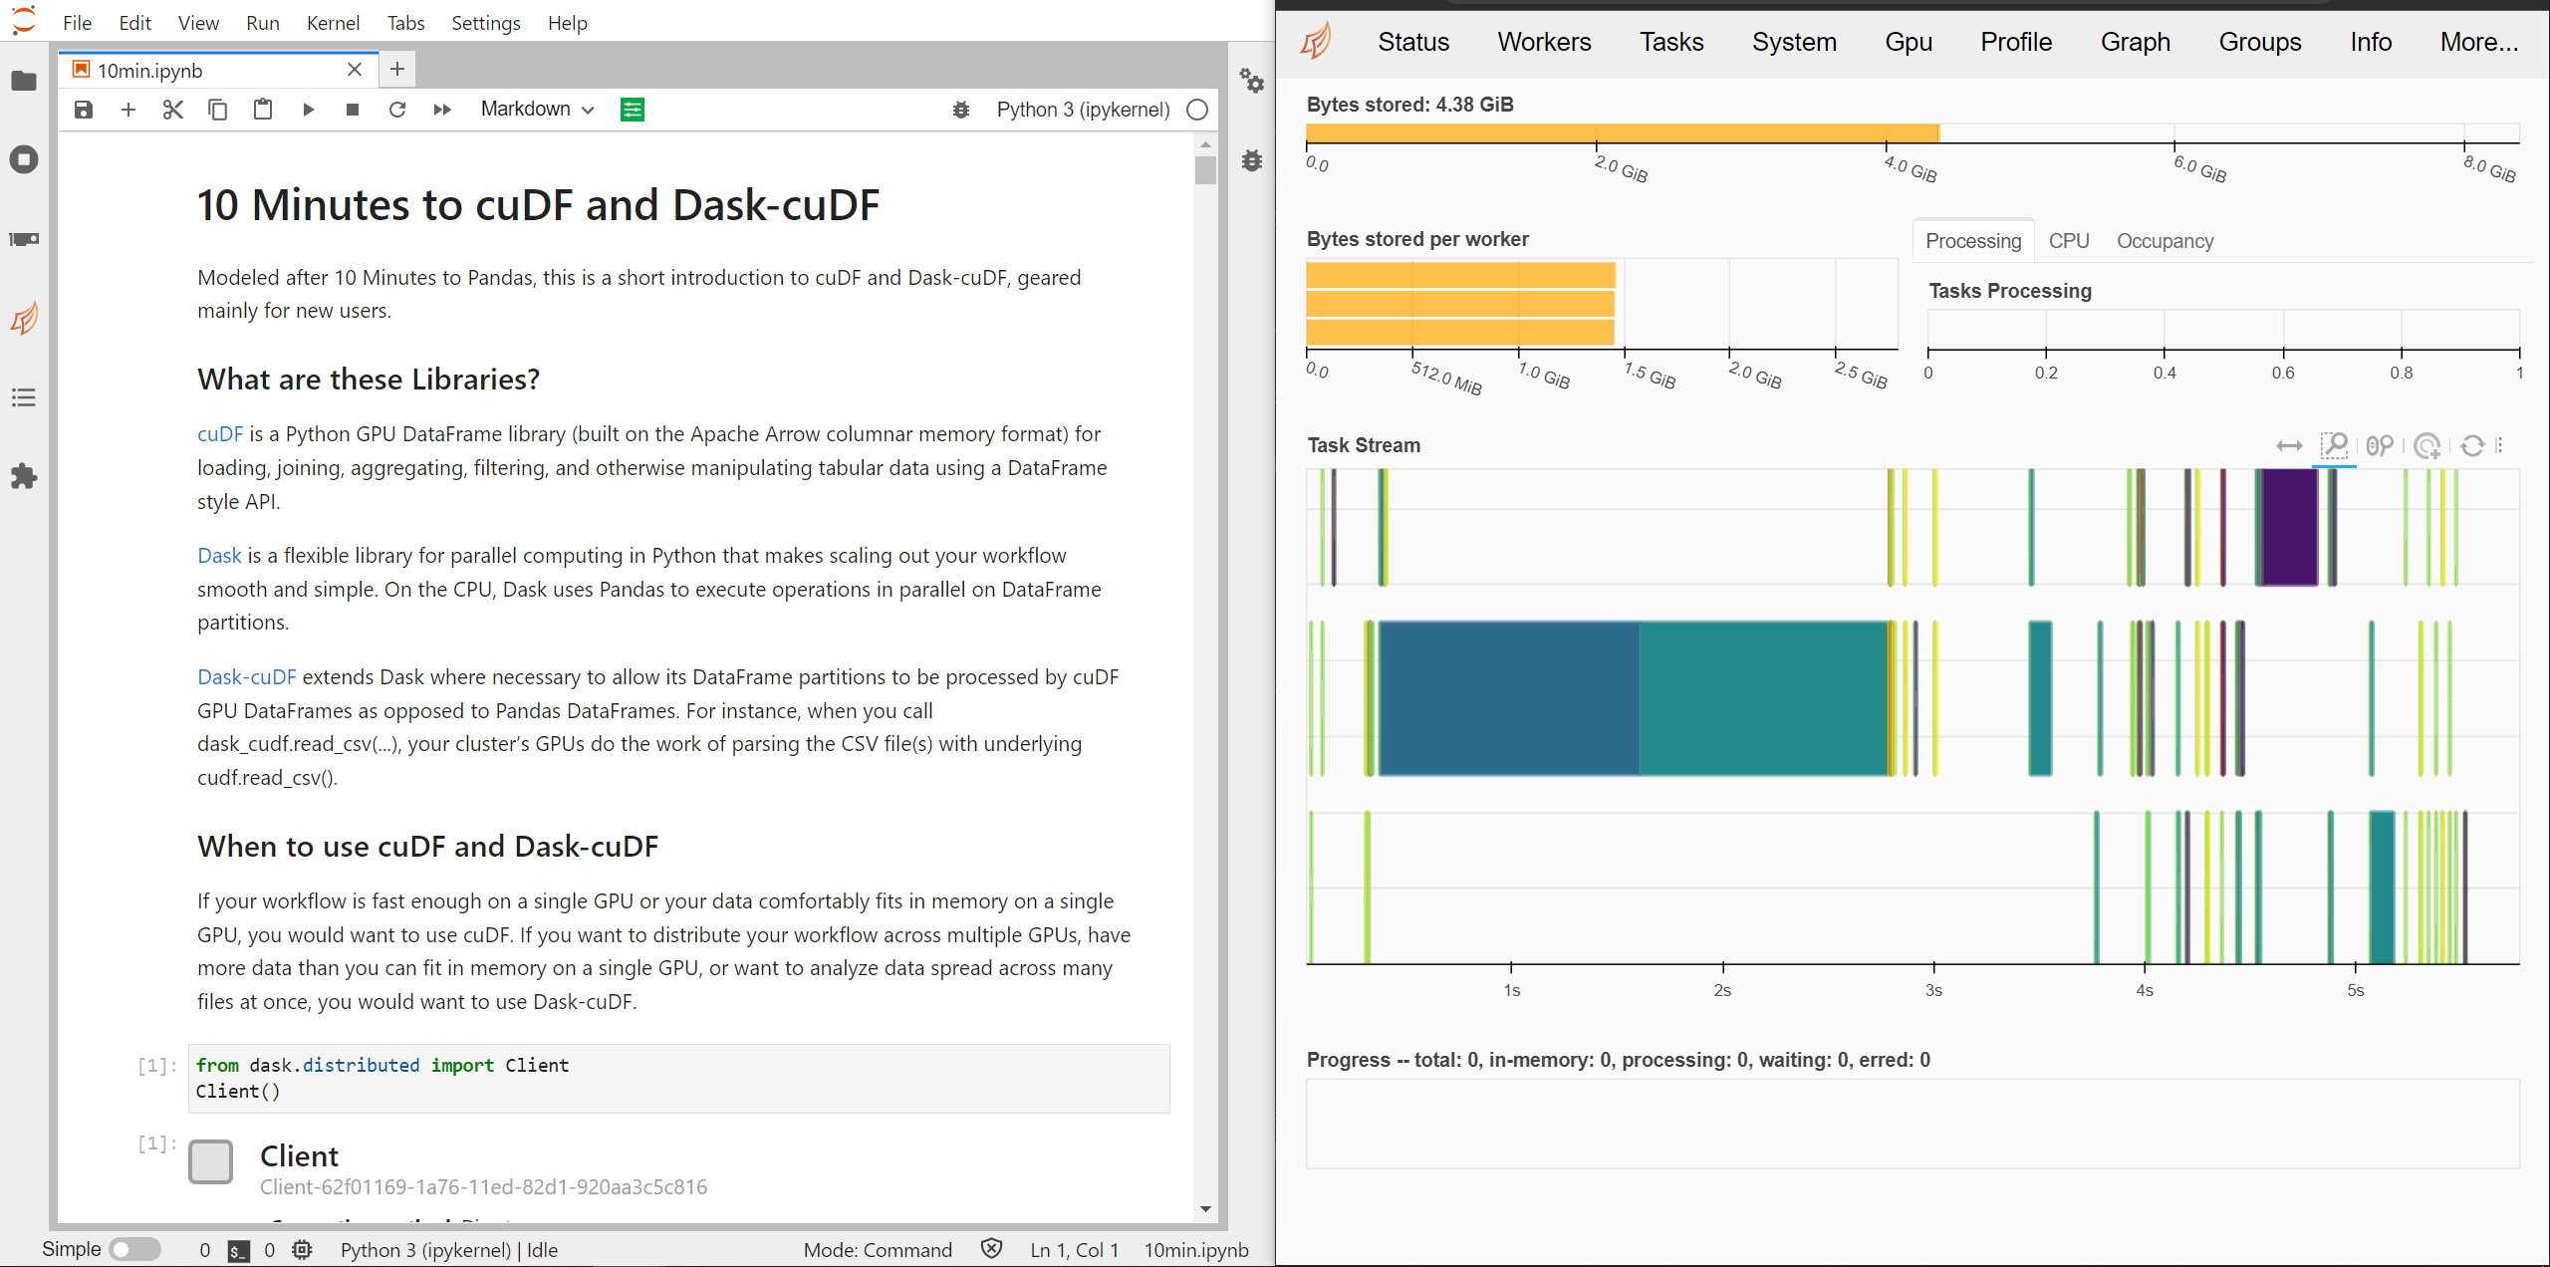Image resolution: width=2550 pixels, height=1267 pixels.
Task: Cut selected cell with the scissors icon
Action: (x=173, y=110)
